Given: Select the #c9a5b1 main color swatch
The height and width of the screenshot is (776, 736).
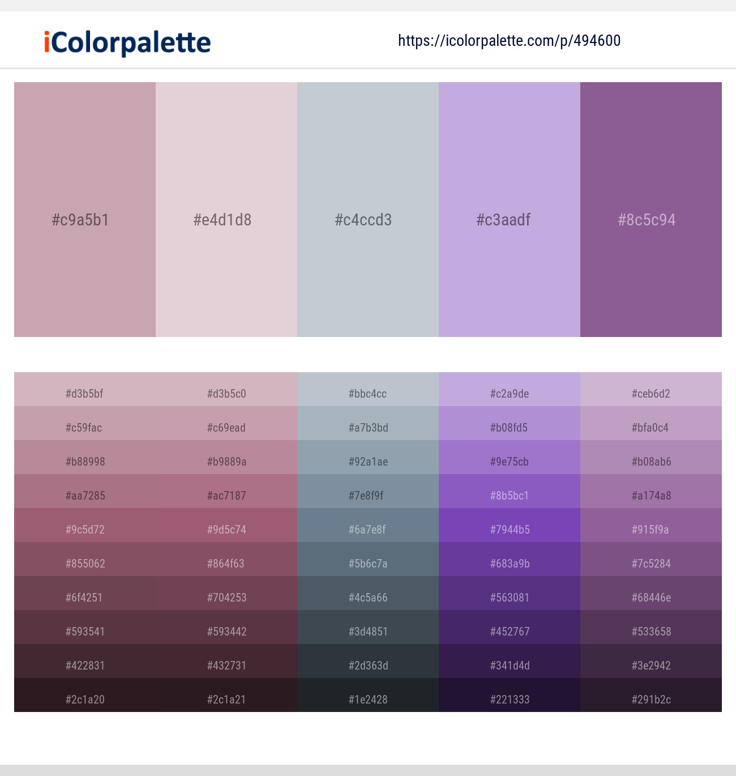Looking at the screenshot, I should tap(85, 210).
